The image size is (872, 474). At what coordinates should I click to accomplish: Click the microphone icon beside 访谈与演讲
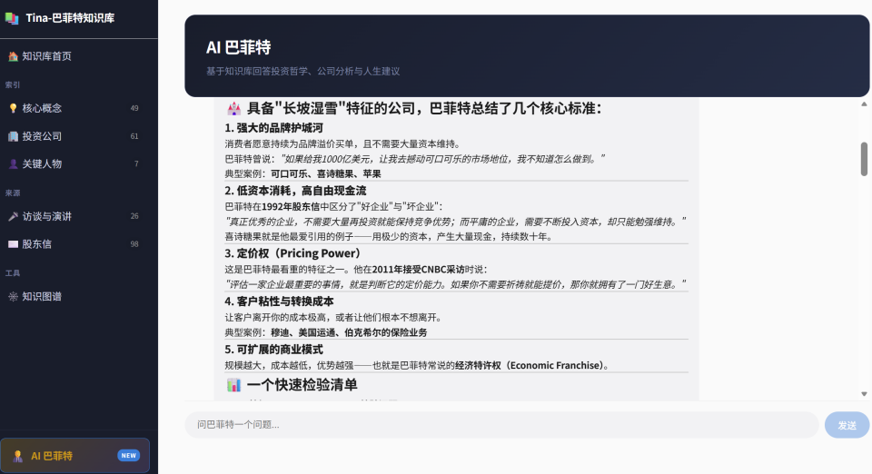[x=13, y=216]
